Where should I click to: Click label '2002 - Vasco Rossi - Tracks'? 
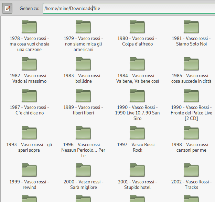click(191, 184)
